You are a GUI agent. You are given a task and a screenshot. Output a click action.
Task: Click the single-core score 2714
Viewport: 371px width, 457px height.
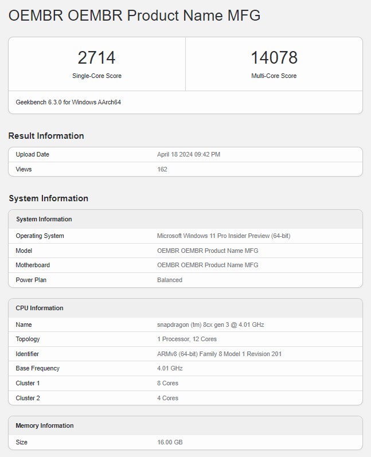(x=96, y=58)
